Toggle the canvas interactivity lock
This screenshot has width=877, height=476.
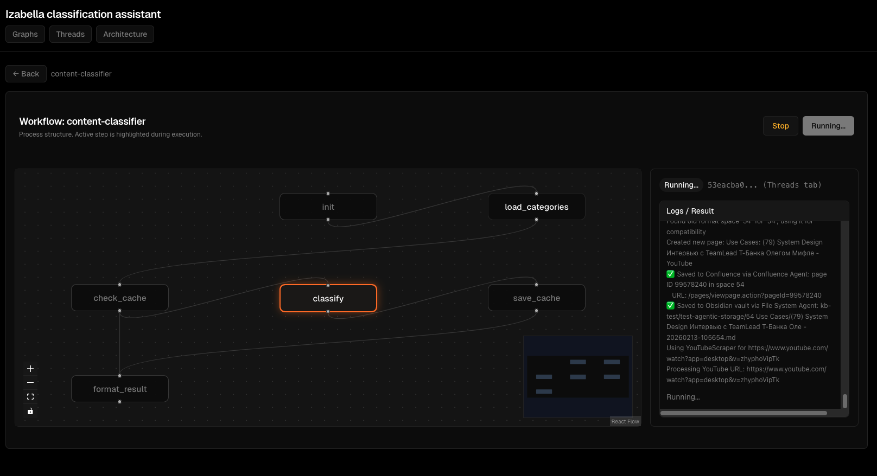pyautogui.click(x=30, y=411)
